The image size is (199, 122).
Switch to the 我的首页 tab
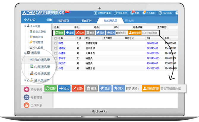pos(64,21)
